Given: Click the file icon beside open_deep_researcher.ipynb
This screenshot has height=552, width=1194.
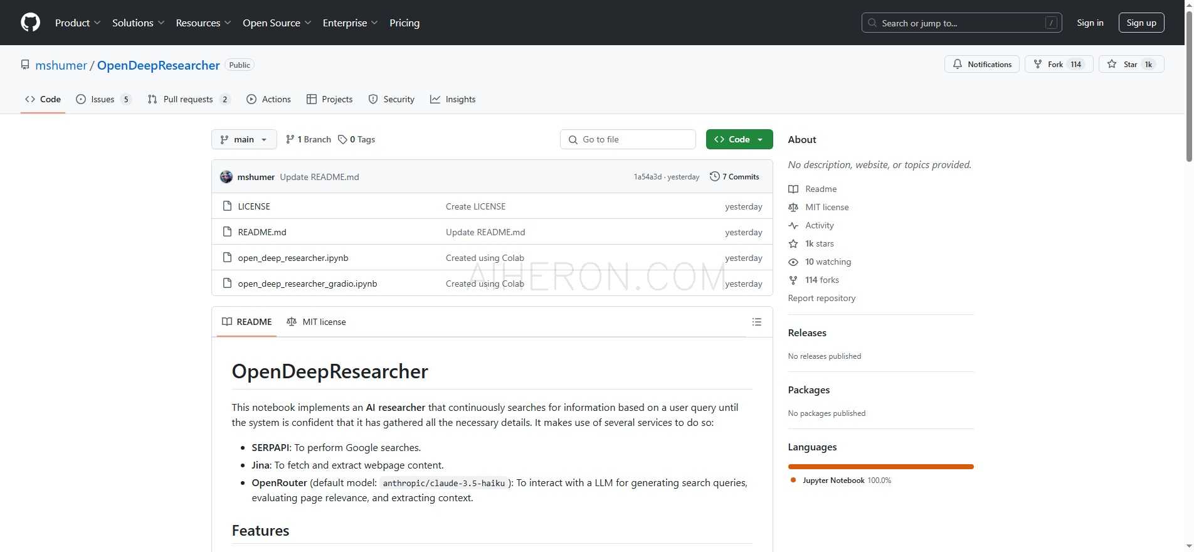Looking at the screenshot, I should (228, 258).
